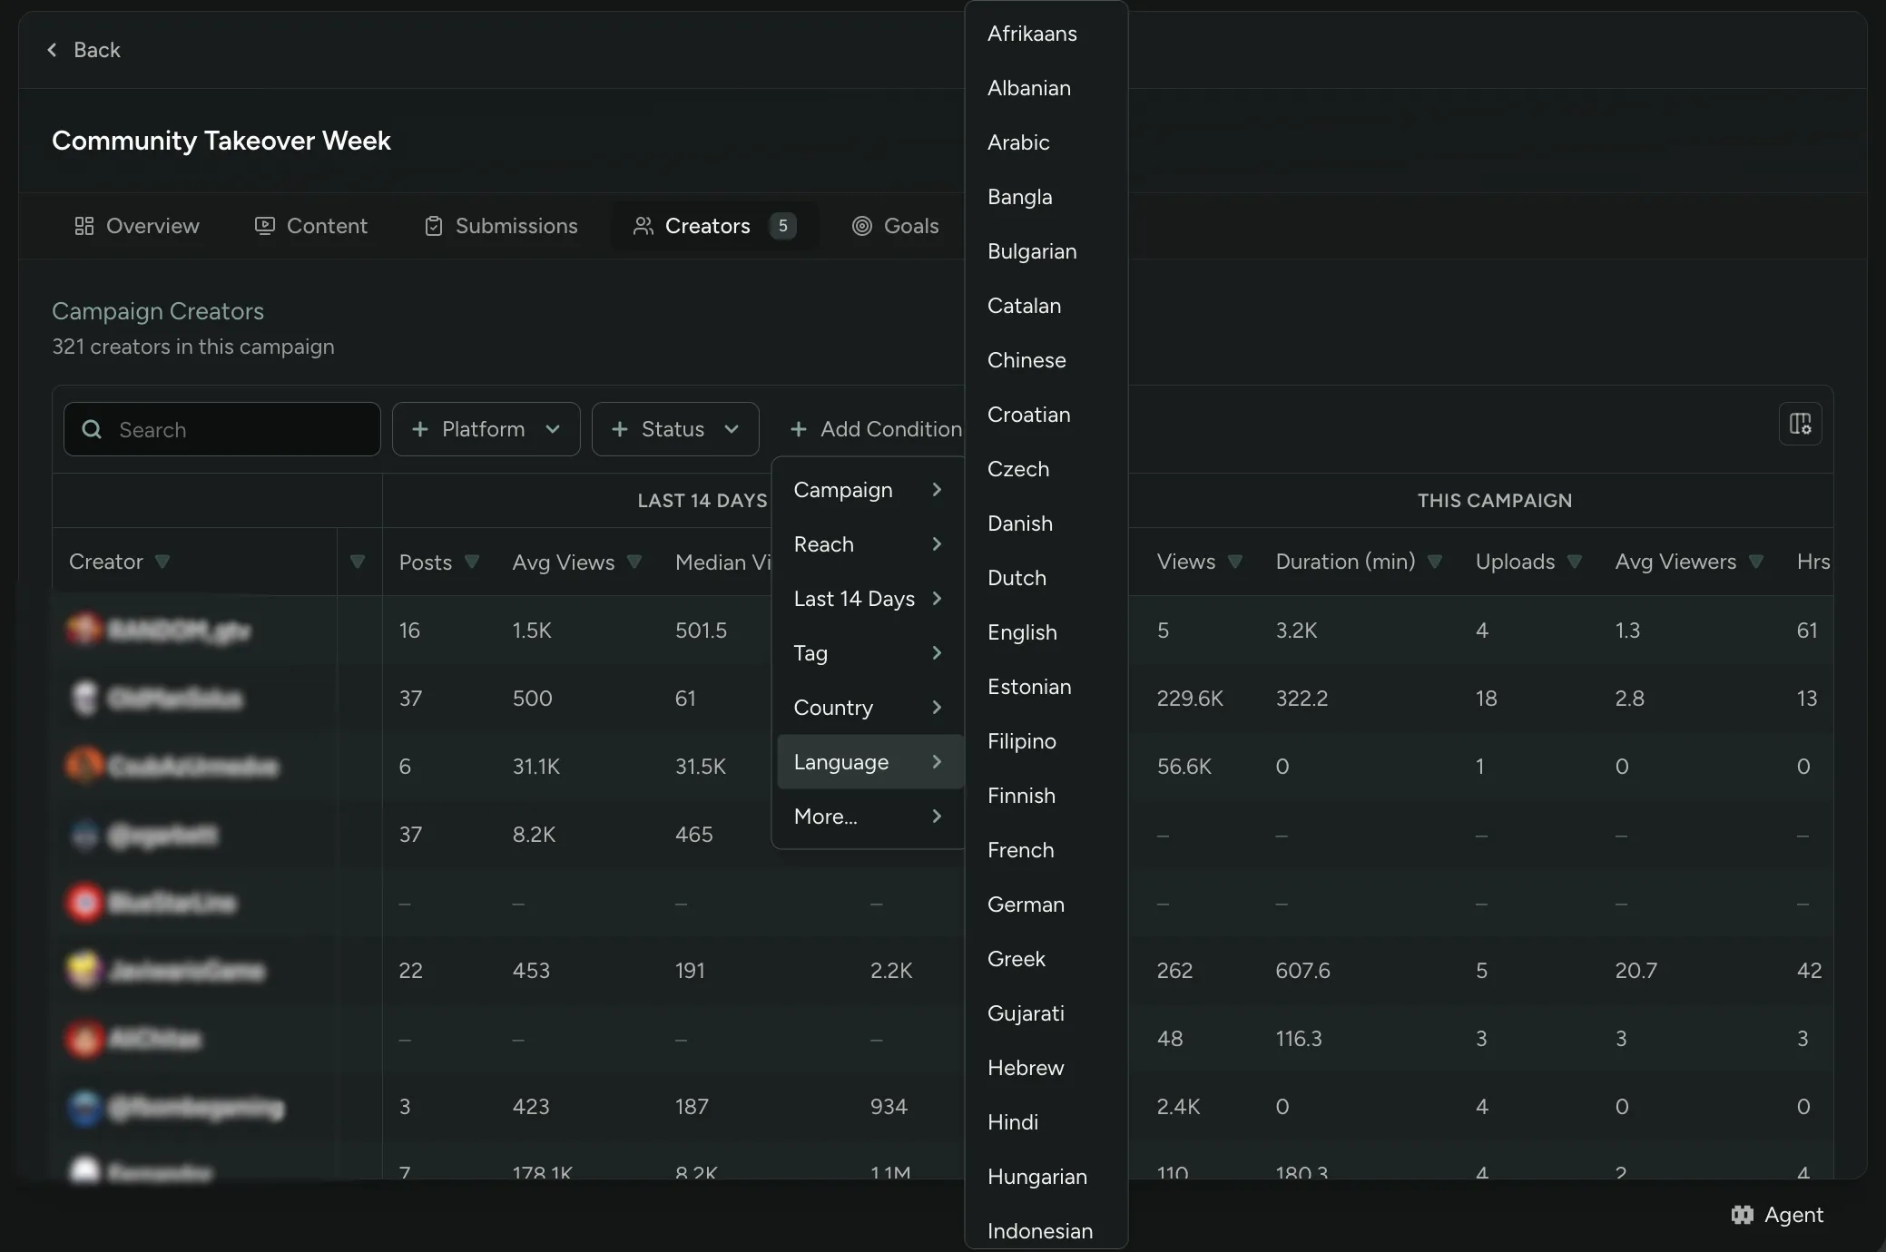This screenshot has height=1252, width=1886.
Task: Expand the Tag condition submenu
Action: (869, 653)
